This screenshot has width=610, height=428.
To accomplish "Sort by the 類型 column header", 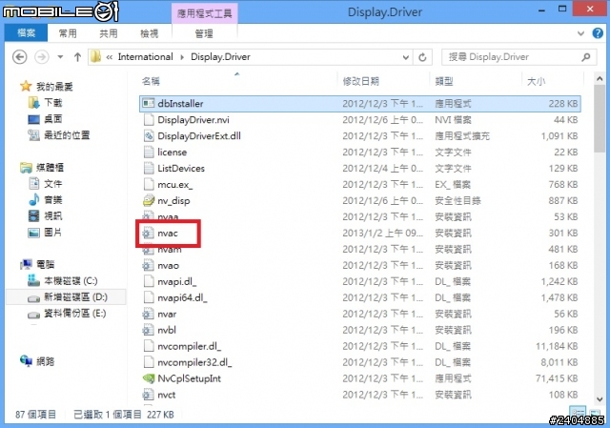I will pyautogui.click(x=443, y=81).
